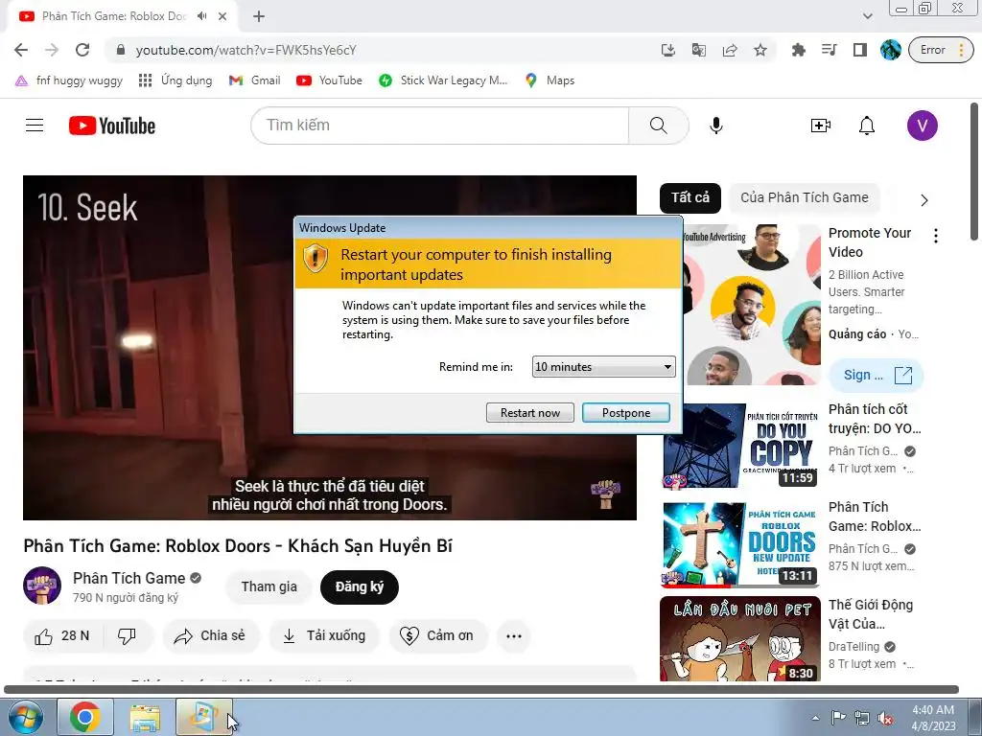Click the YouTube logo

point(112,126)
